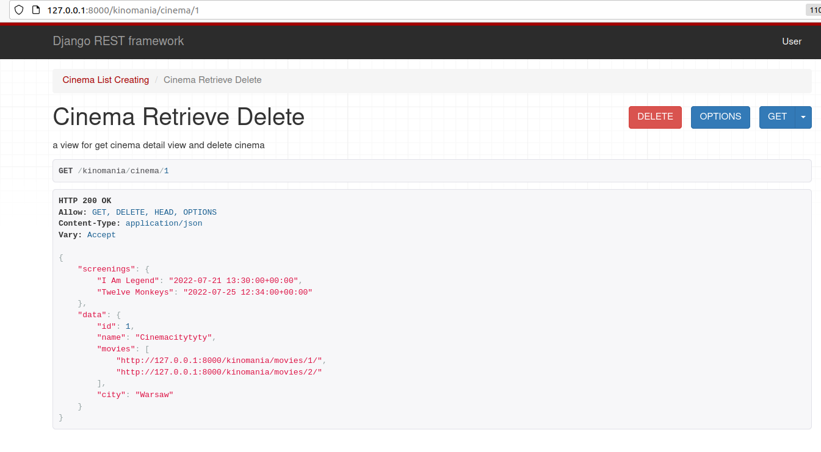Follow the movies/2/ URL link
This screenshot has width=821, height=452.
pos(219,372)
